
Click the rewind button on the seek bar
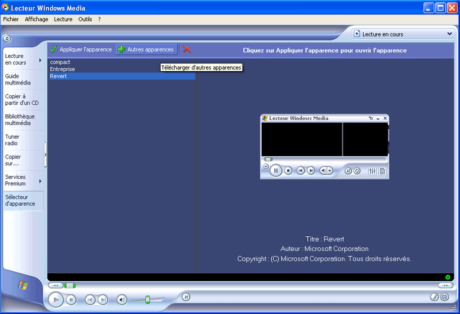click(x=56, y=285)
